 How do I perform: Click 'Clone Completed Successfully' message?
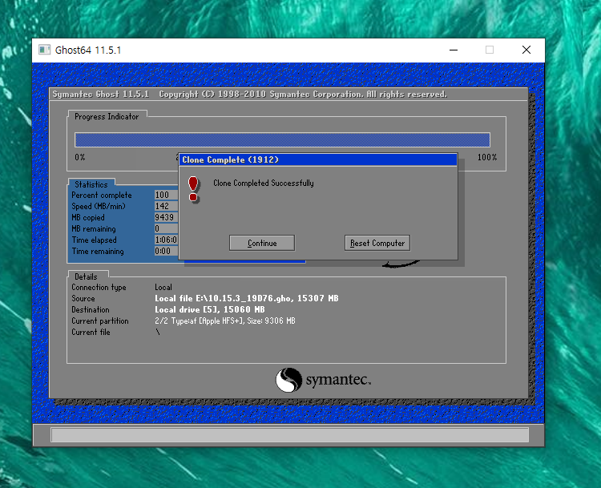[264, 184]
